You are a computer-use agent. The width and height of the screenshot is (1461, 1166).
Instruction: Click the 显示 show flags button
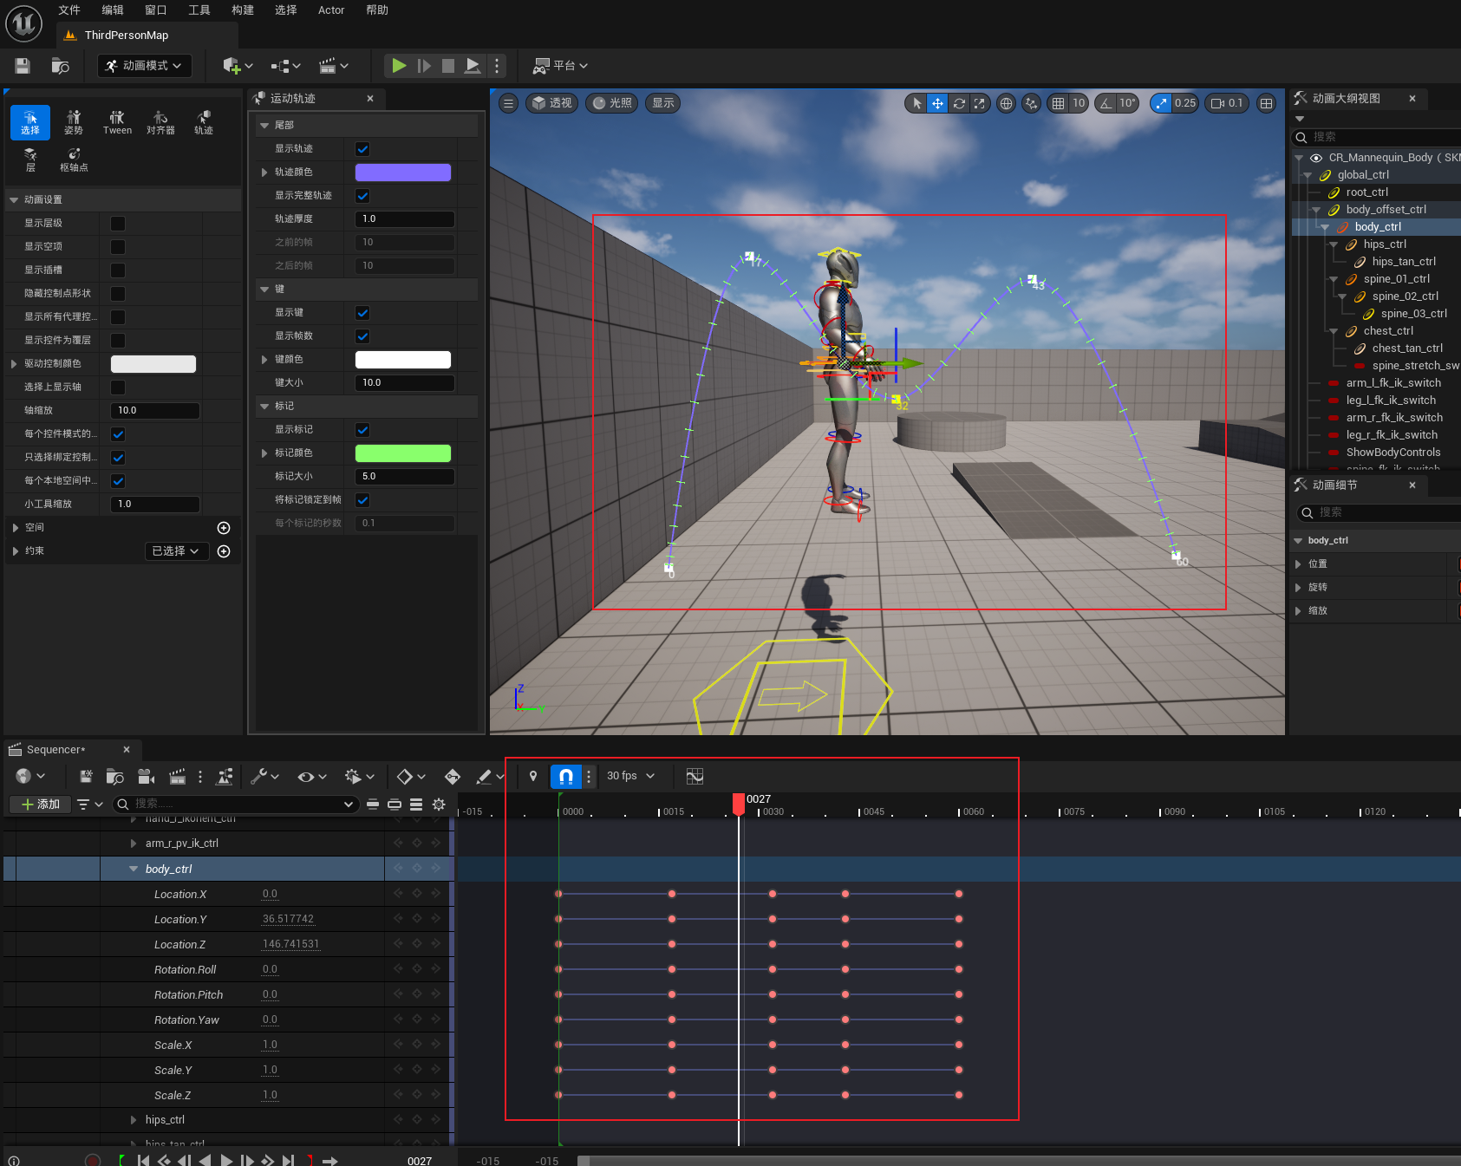[663, 103]
